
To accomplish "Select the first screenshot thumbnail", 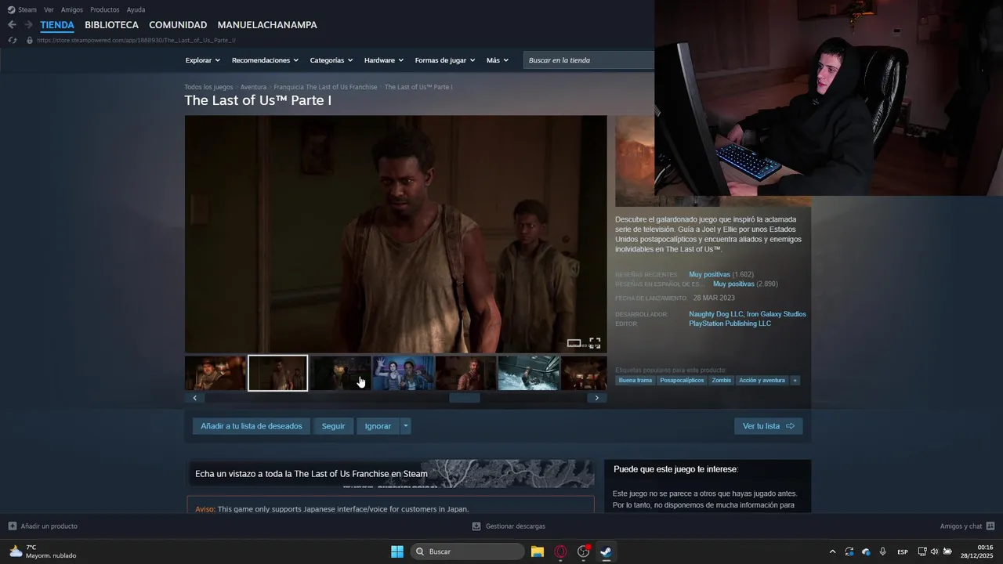I will point(215,373).
